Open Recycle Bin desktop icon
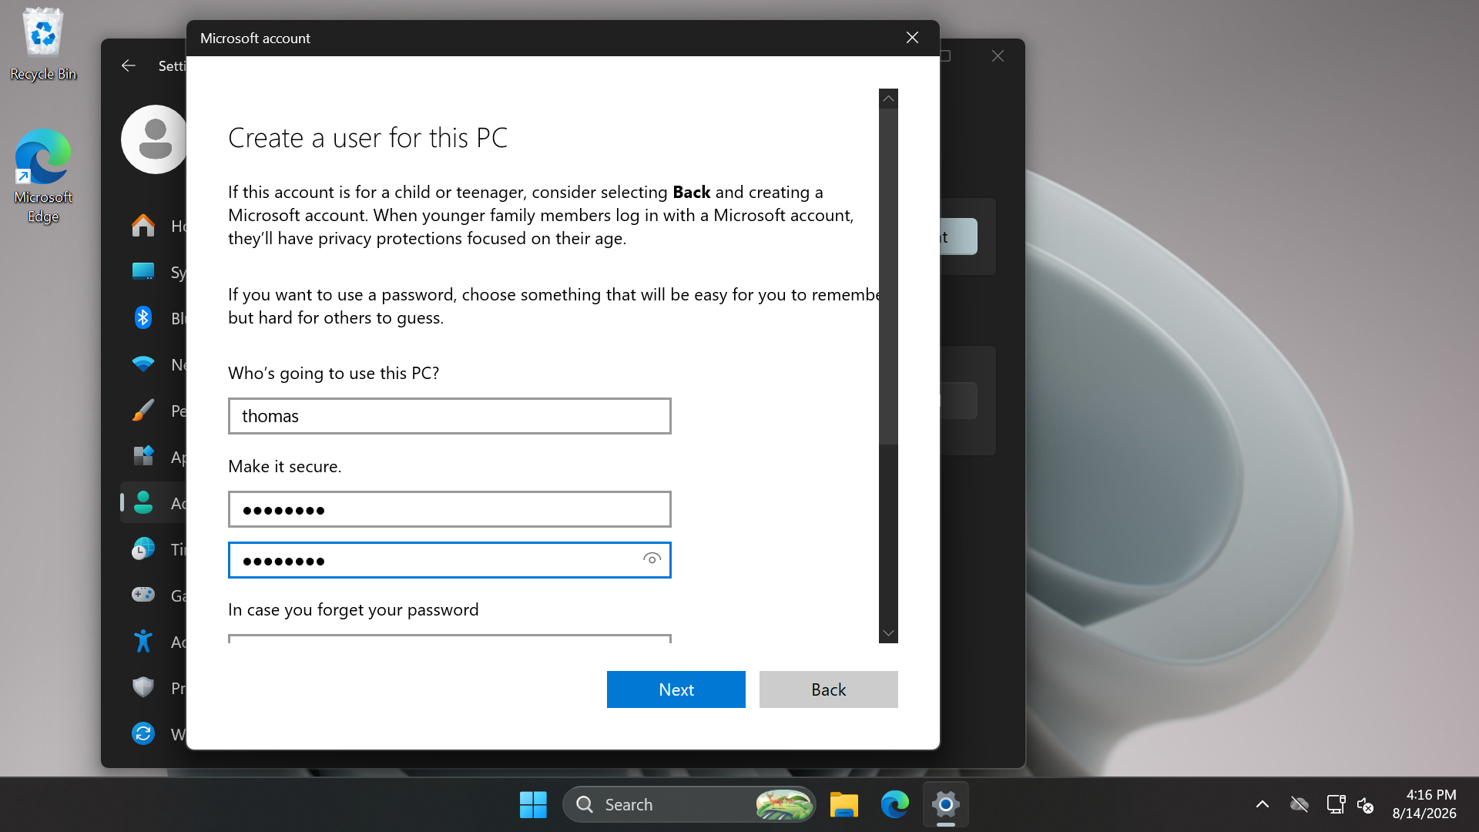The image size is (1479, 832). pyautogui.click(x=43, y=44)
